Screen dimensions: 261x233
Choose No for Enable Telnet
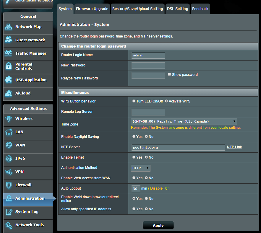click(146, 157)
